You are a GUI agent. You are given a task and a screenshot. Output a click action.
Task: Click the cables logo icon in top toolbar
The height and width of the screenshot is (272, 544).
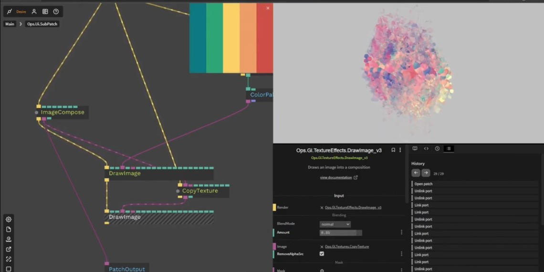point(9,11)
